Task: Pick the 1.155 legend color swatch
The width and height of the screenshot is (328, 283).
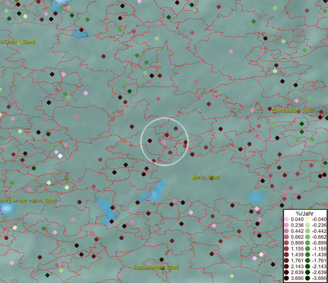Action: pos(286,249)
